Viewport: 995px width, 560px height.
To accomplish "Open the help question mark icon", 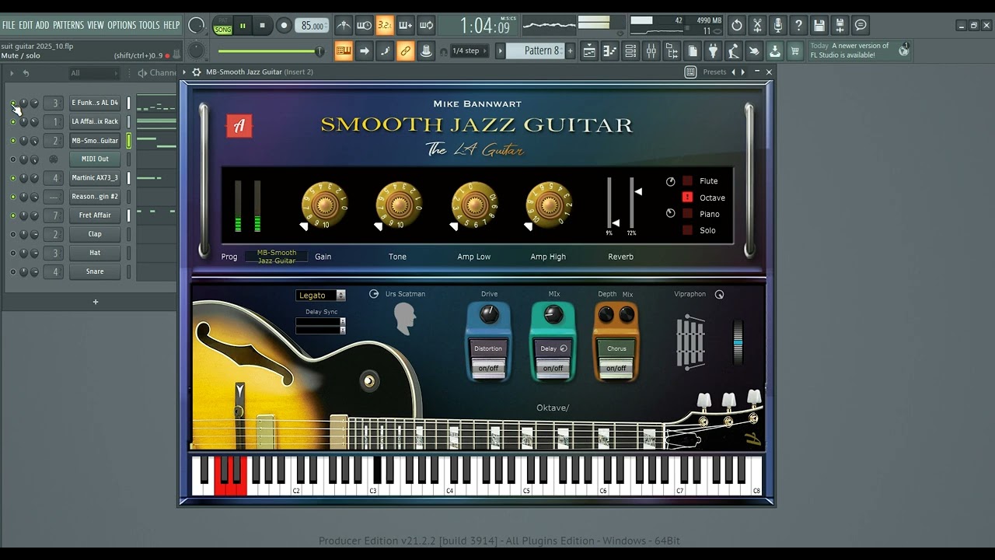I will (798, 26).
